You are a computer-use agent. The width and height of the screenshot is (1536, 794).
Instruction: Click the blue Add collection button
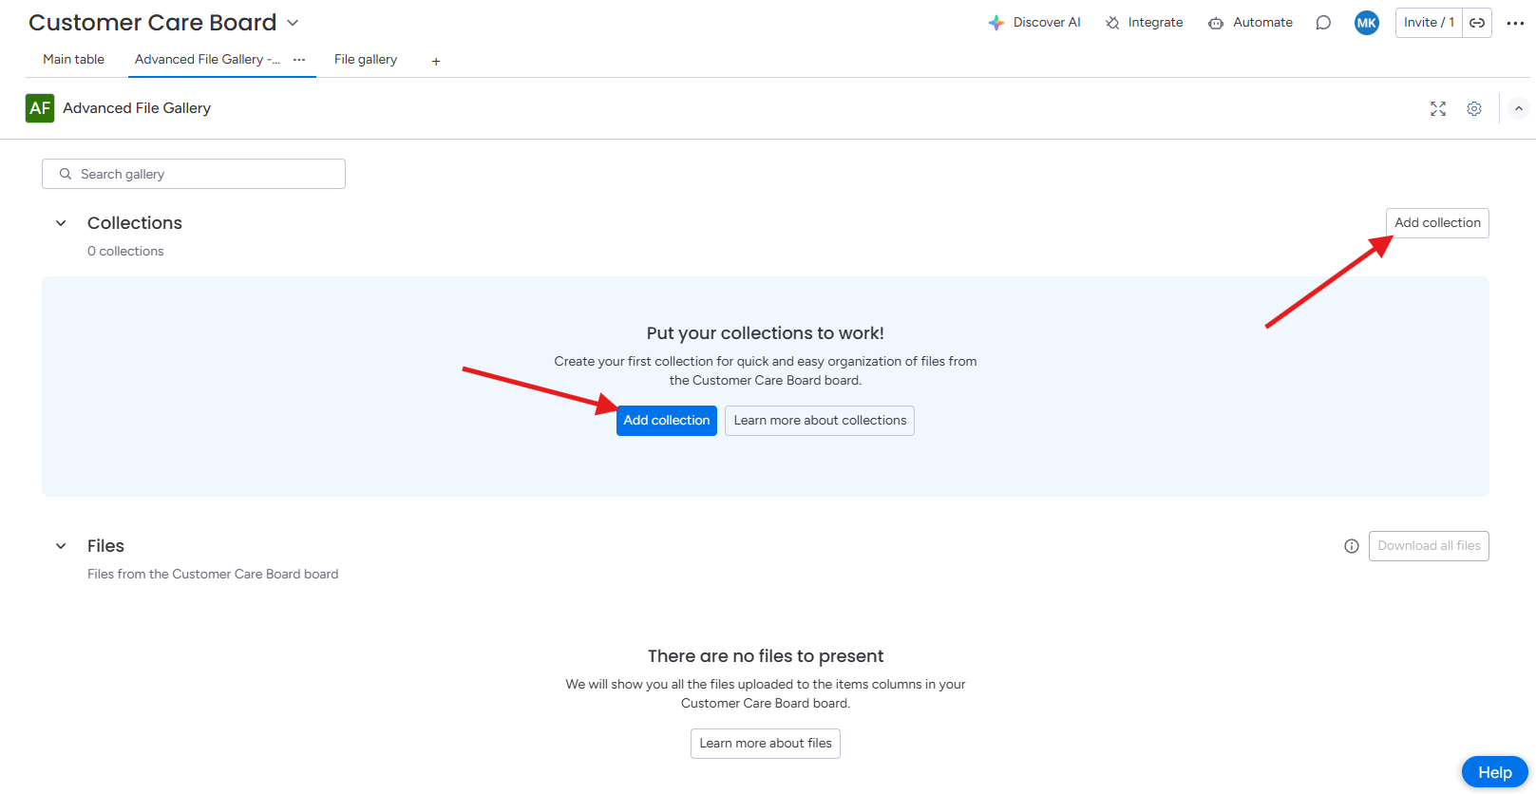pyautogui.click(x=667, y=421)
